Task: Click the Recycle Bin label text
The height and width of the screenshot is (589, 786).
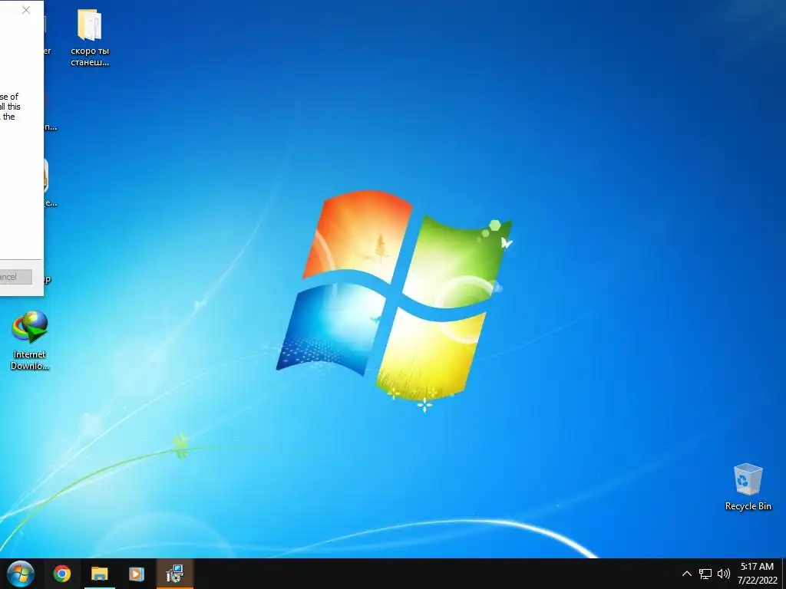Action: tap(748, 506)
